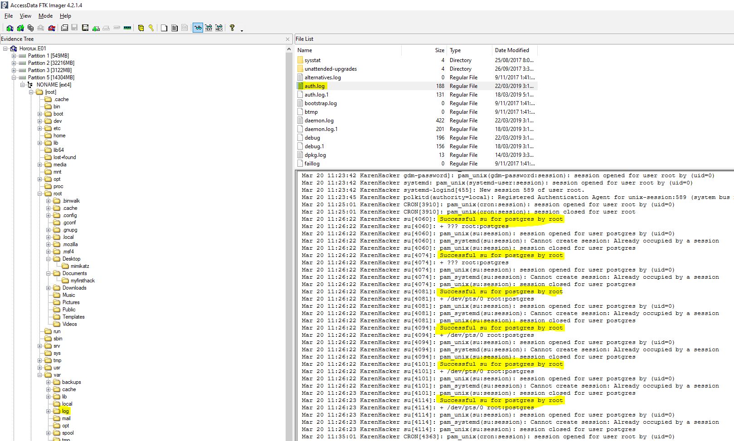
Task: Open the View menu
Action: pyautogui.click(x=25, y=16)
